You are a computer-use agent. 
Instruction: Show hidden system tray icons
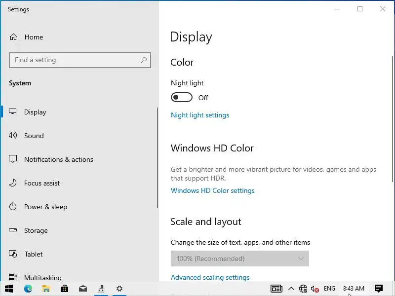[291, 289]
